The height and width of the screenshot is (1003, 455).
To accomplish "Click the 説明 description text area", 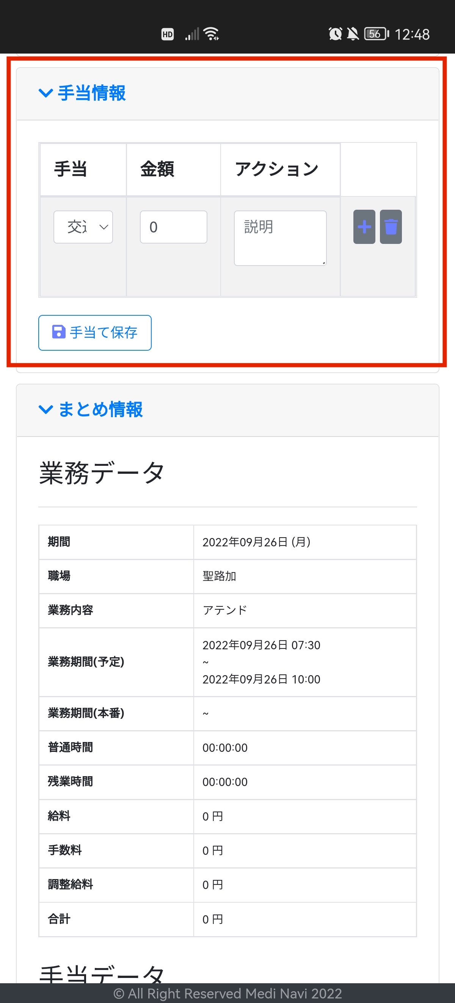I will coord(280,238).
